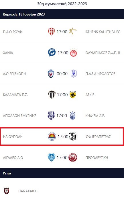Click the Π.Α.Σ.Α ΗΡΟΔΟΤΟΣ crest
The width and height of the screenshot is (124, 198).
pos(74,74)
